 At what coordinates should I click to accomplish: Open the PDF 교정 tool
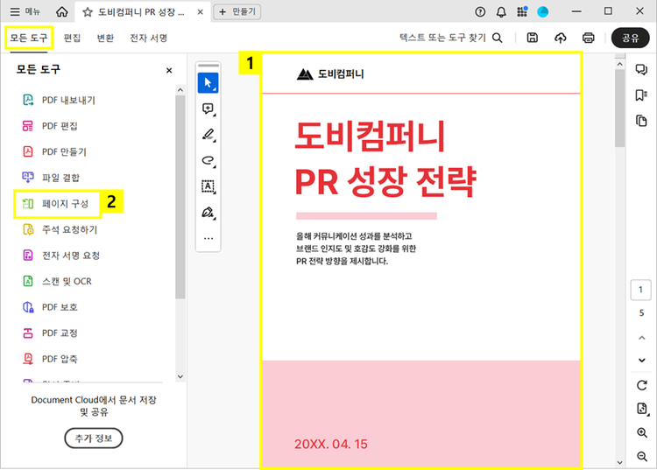tap(49, 333)
